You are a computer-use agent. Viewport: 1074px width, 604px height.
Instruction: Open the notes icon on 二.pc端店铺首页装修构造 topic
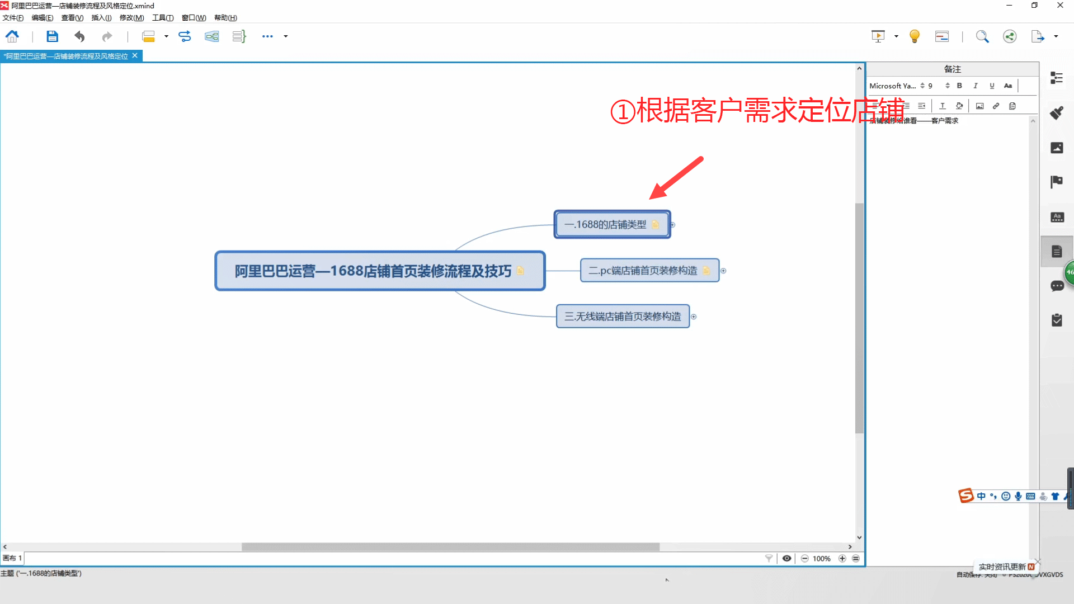click(706, 271)
